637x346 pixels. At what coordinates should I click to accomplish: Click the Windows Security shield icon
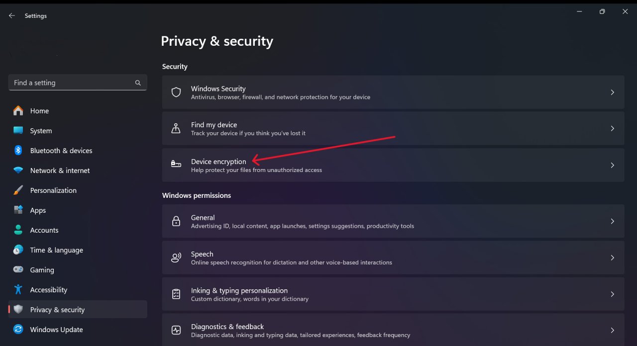click(176, 92)
